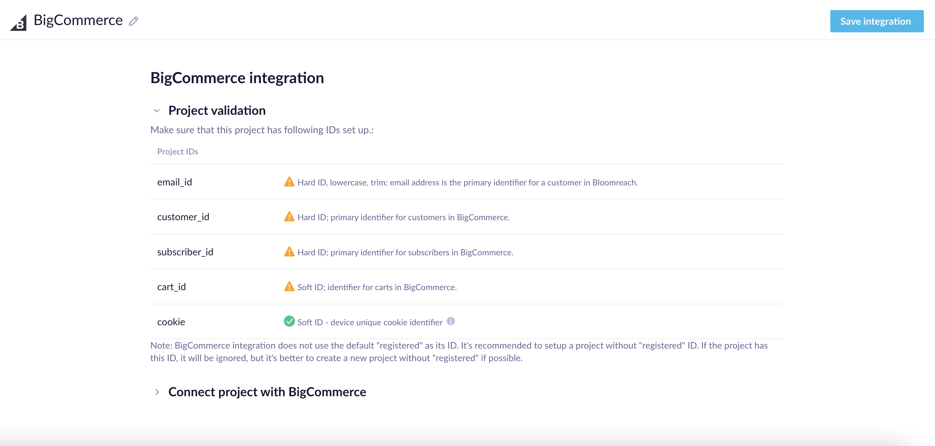
Task: Click Connect project with BigCommerce heading
Action: pyautogui.click(x=267, y=392)
